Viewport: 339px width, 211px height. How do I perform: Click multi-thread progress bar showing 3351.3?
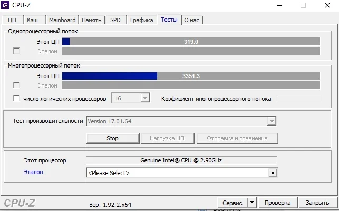click(x=191, y=76)
